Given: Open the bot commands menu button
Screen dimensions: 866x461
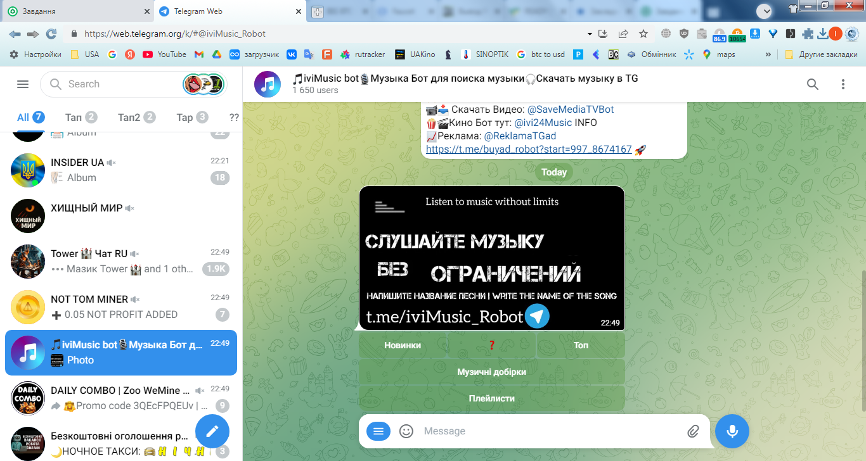Looking at the screenshot, I should coord(378,431).
